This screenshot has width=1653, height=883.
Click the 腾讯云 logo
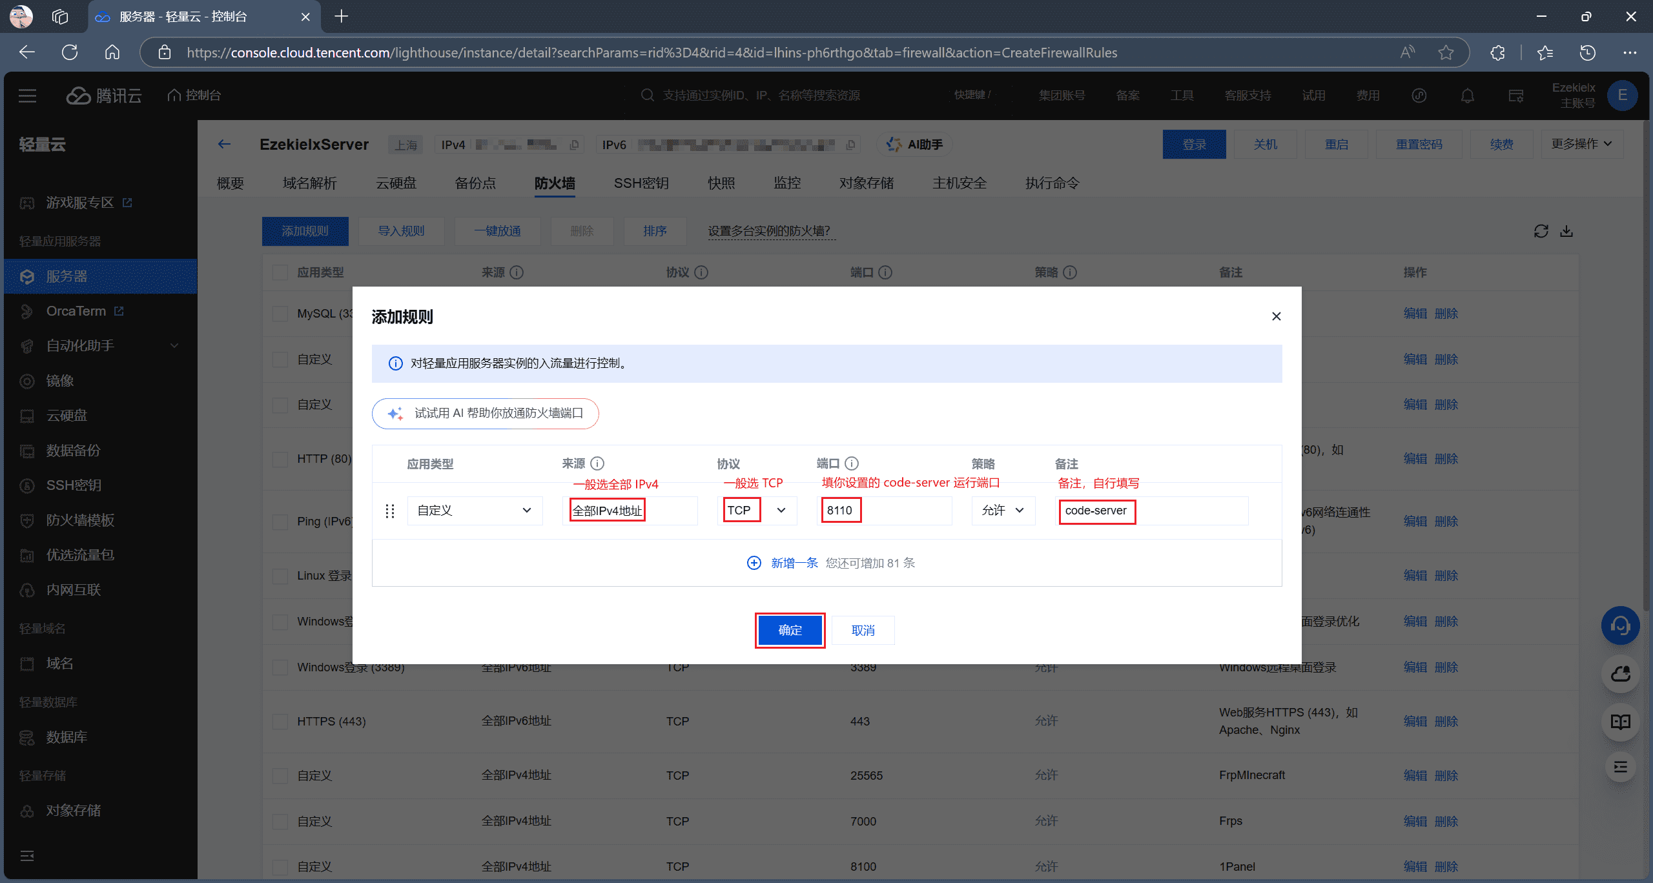[103, 96]
